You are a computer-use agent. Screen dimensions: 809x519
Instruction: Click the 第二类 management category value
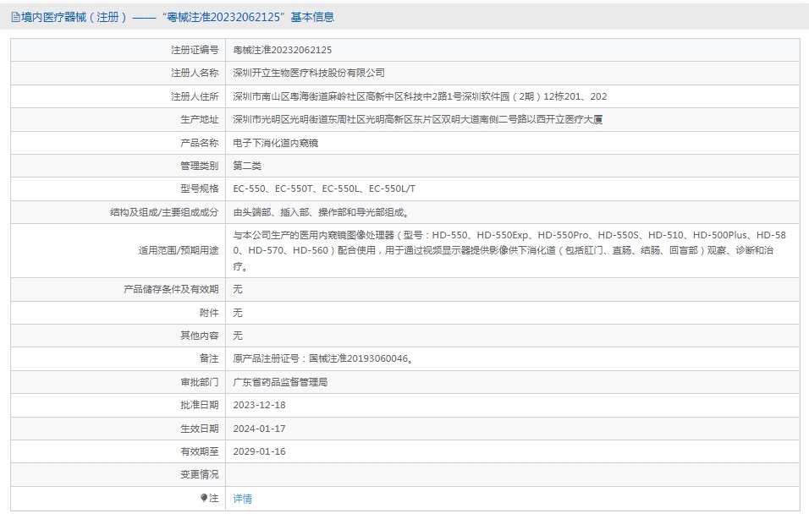247,166
